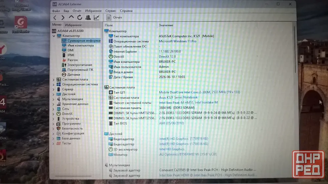The width and height of the screenshot is (328, 184).
Task: Expand the Сеть tree node
Action: coord(53,109)
